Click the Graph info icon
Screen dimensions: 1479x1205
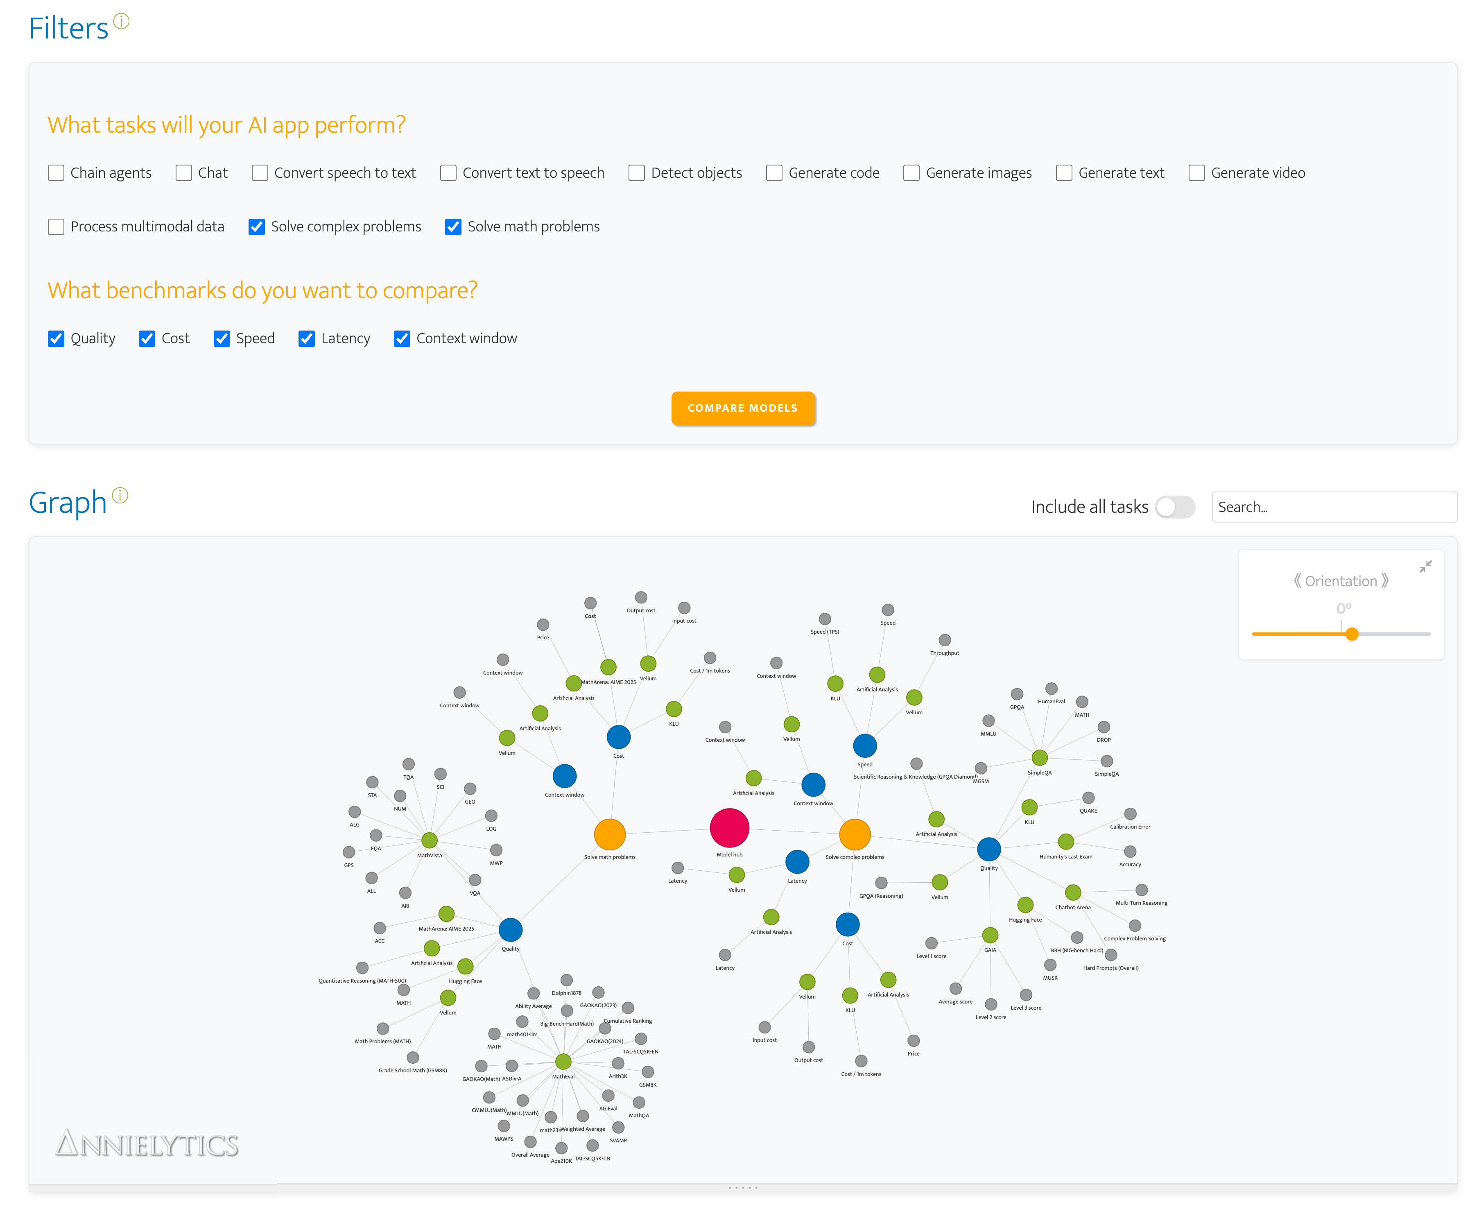click(120, 495)
